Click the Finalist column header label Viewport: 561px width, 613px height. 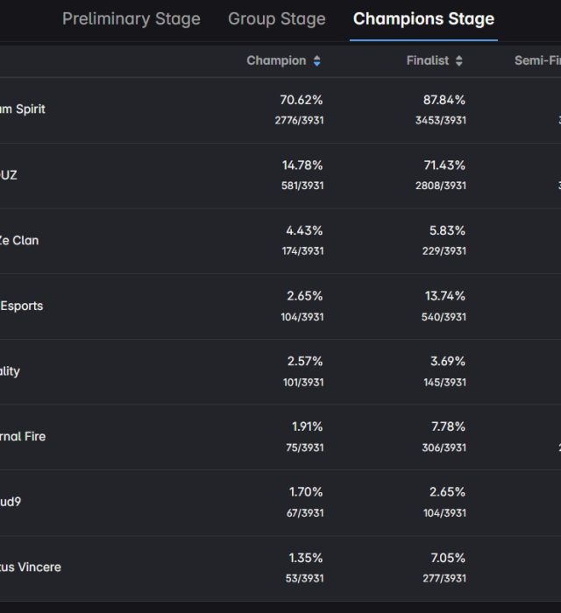click(428, 61)
